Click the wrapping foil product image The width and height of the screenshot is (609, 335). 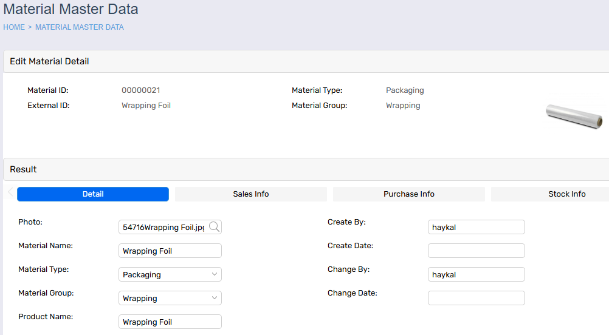574,117
